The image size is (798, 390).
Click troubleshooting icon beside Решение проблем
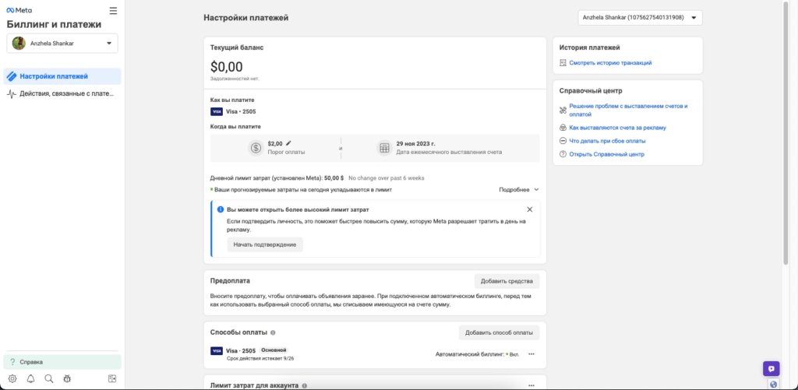coord(563,110)
